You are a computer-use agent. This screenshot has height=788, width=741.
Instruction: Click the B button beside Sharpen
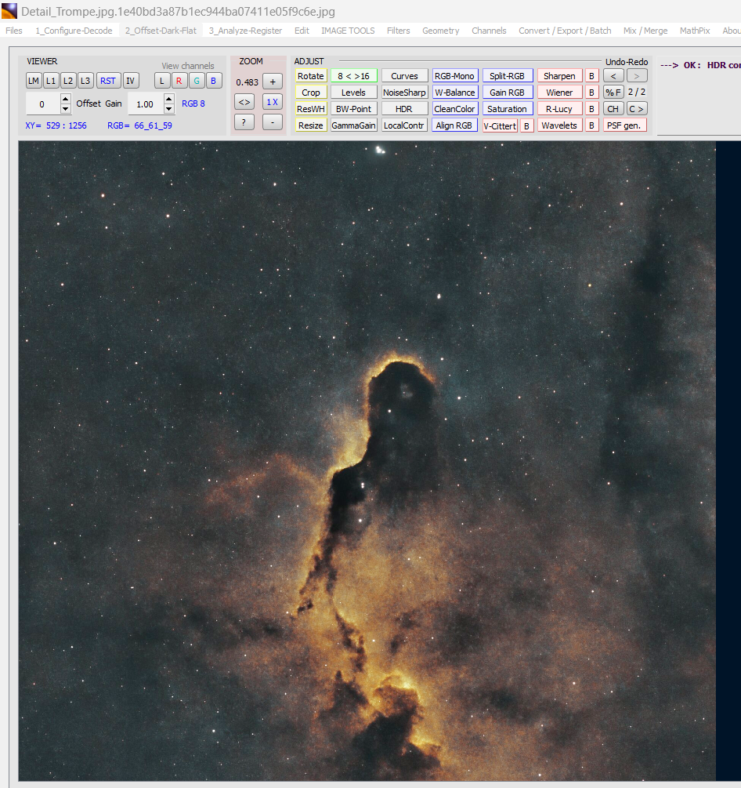[x=592, y=76]
